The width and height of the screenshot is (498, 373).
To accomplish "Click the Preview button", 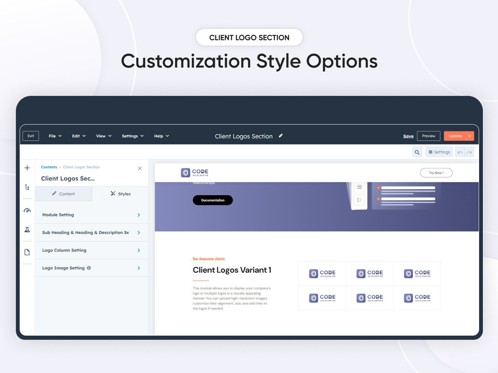I will click(428, 136).
